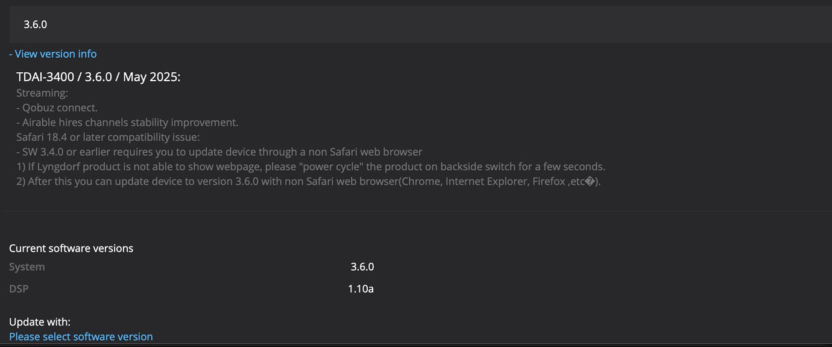Click the "Streaming:" release note label
Screen dimensions: 832x347
[42, 93]
